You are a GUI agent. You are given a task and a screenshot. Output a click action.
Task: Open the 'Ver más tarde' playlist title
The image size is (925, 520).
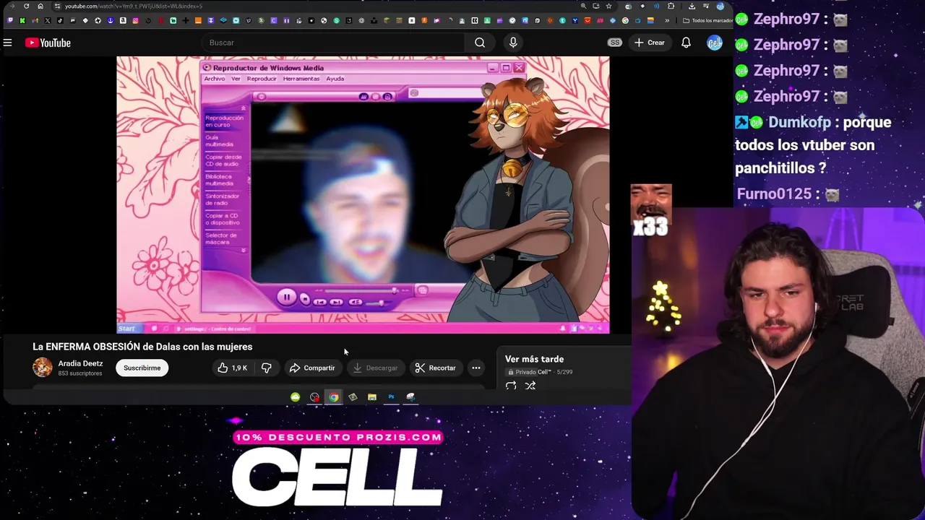coord(534,359)
